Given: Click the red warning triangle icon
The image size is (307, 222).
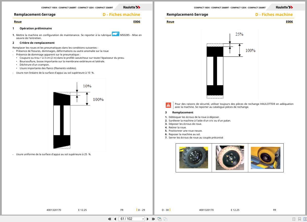Looking at the screenshot, I should 168,105.
